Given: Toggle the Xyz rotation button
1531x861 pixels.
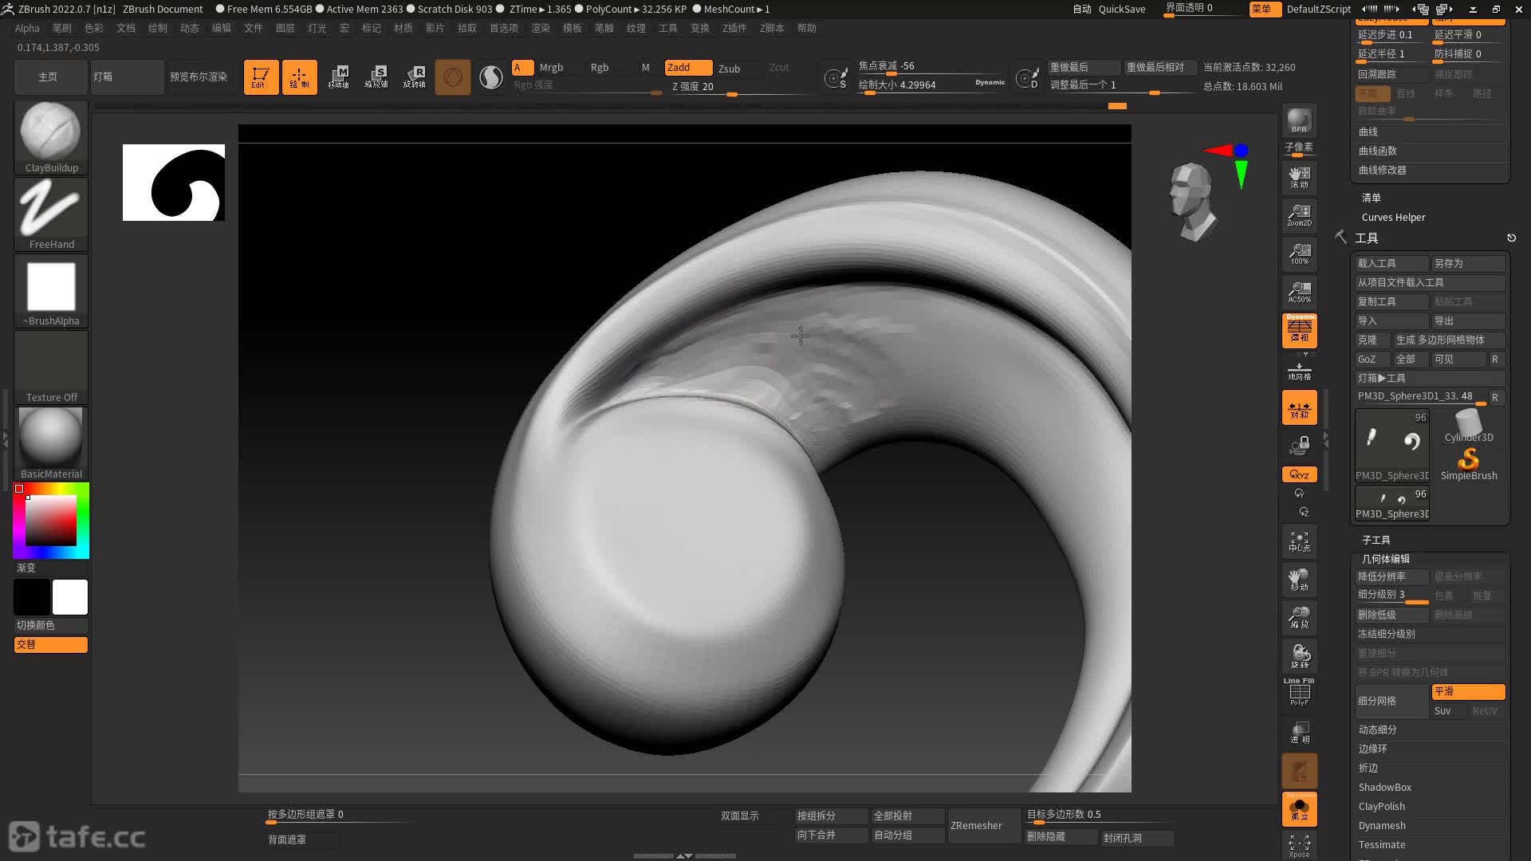Looking at the screenshot, I should click(x=1299, y=474).
